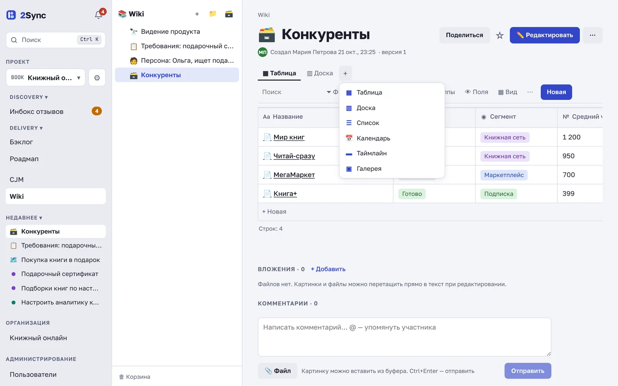The image size is (618, 386).
Task: Open the notifications bell
Action: point(99,15)
